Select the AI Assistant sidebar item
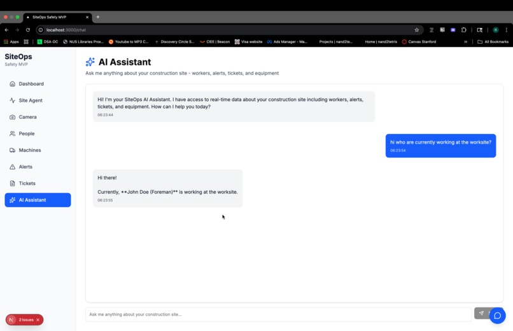This screenshot has width=513, height=331. (x=38, y=199)
